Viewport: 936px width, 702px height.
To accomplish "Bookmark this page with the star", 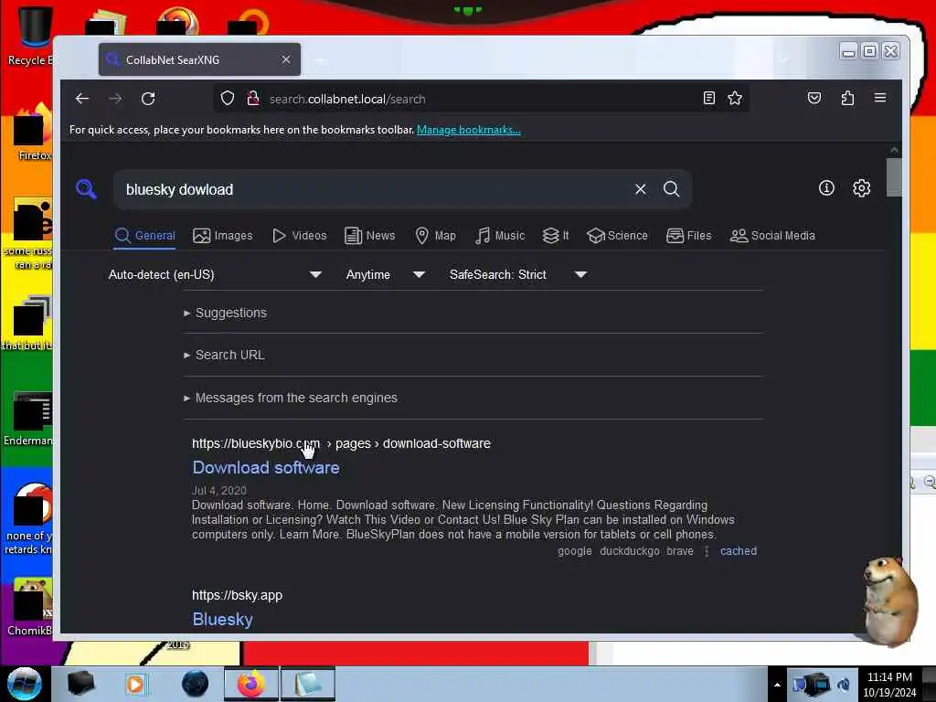I will pos(735,98).
